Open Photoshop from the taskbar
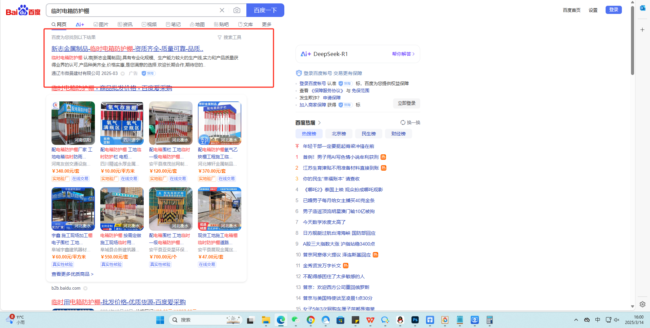Screen dimensions: 650x328 [415, 320]
